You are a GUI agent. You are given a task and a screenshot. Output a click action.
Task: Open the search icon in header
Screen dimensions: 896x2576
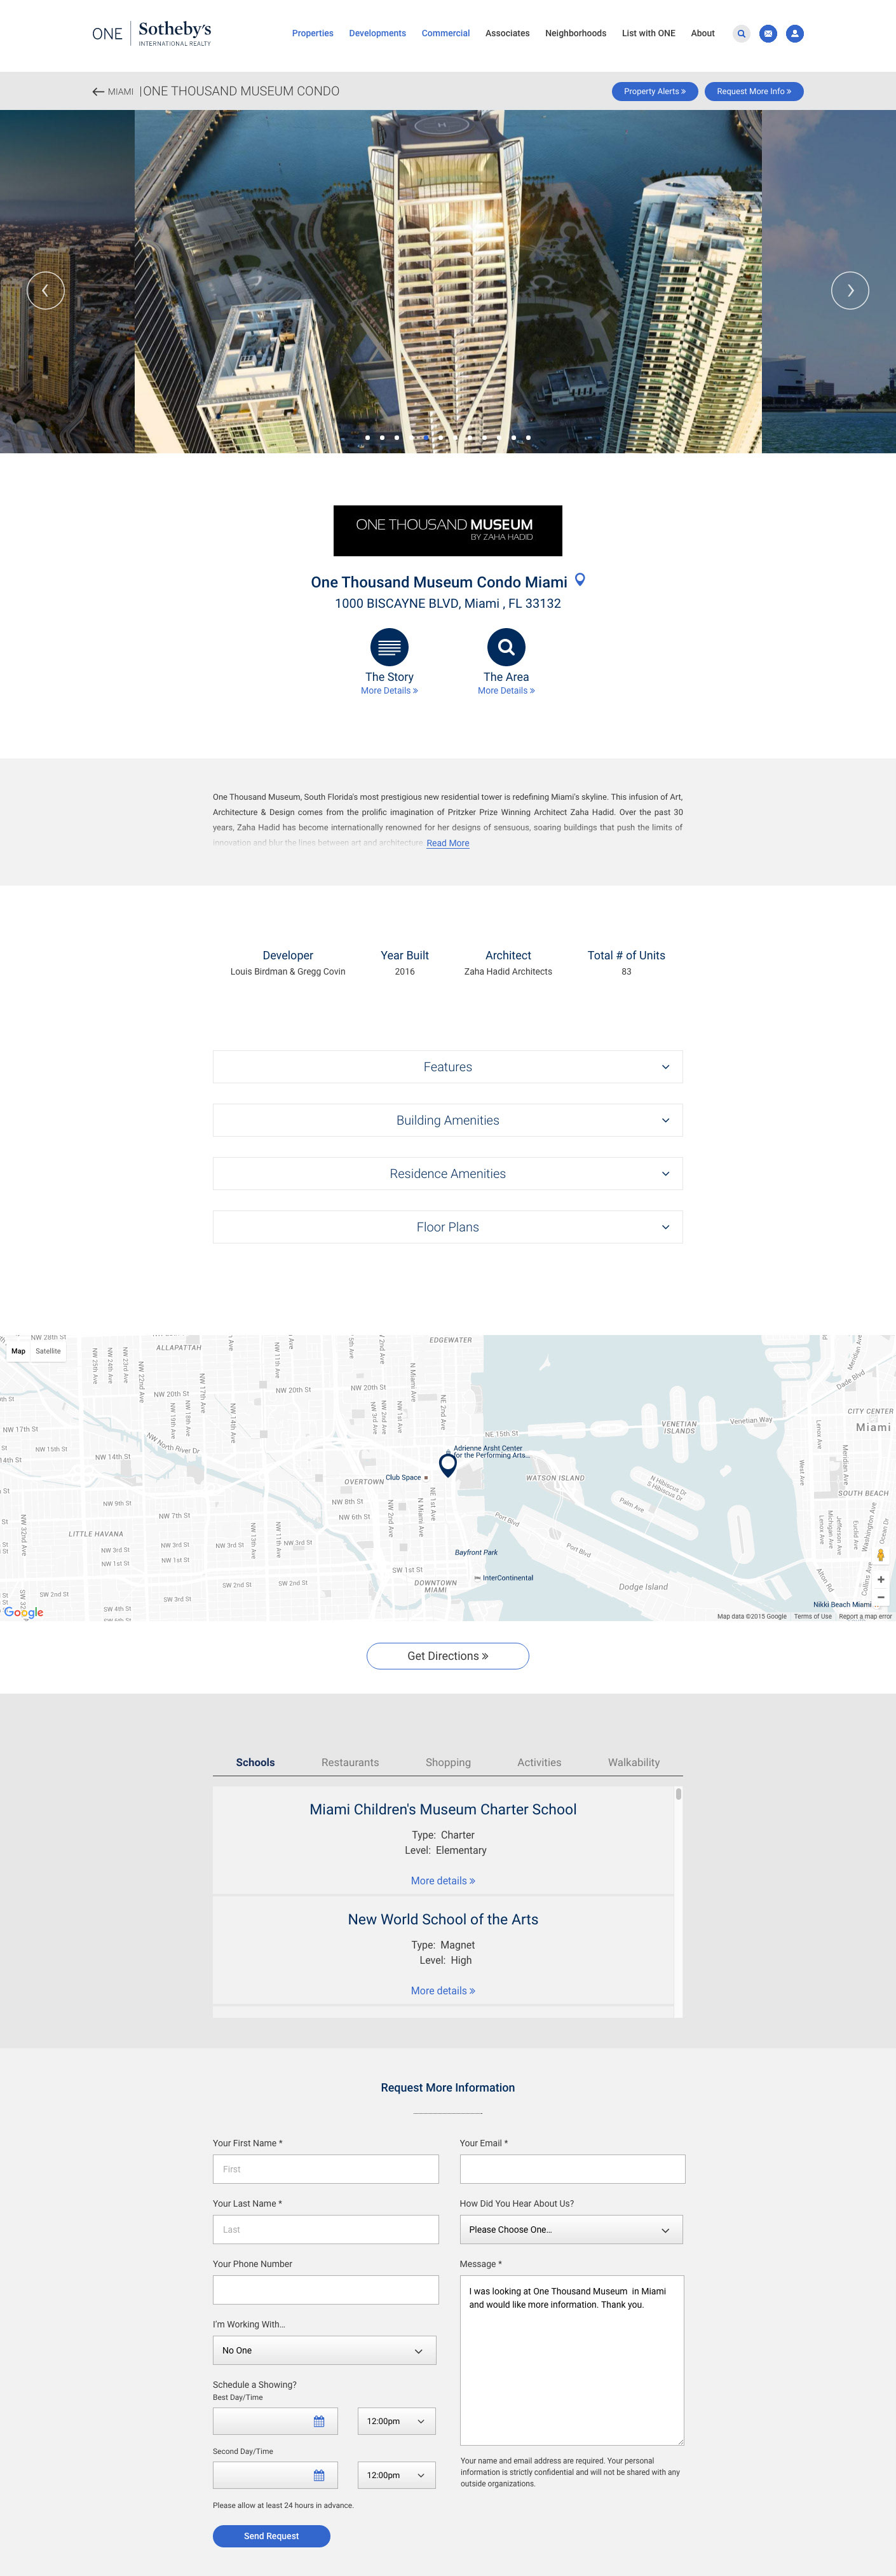[741, 34]
